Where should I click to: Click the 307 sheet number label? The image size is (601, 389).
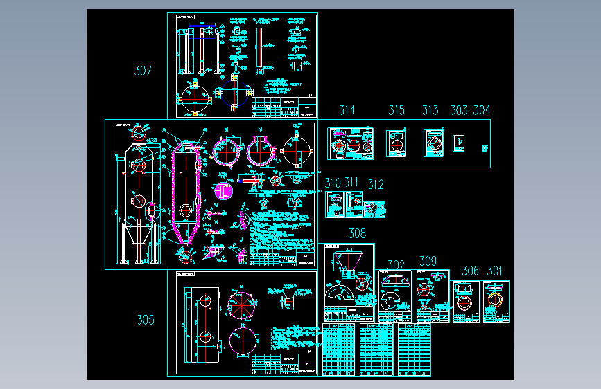[143, 71]
